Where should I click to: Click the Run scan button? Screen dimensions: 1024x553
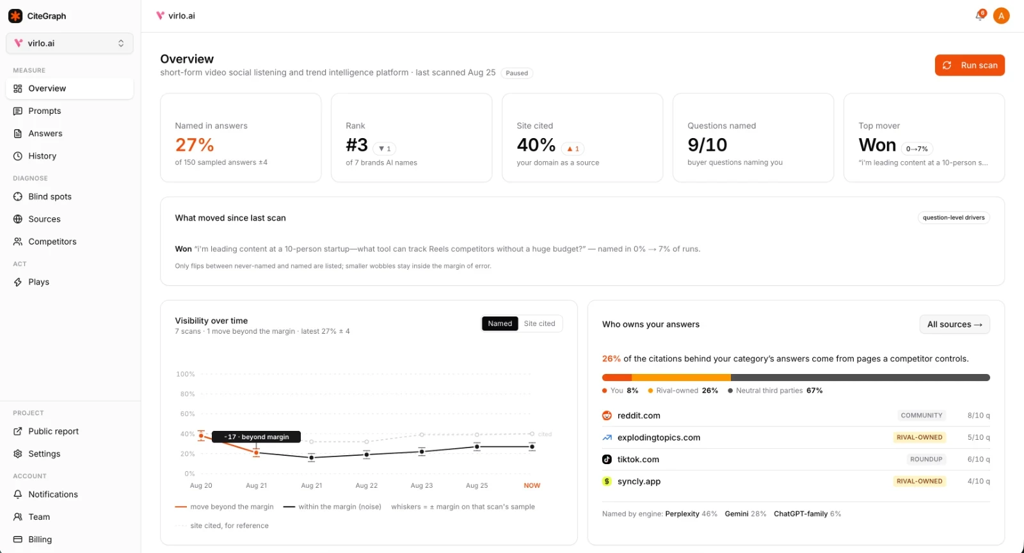click(x=970, y=65)
